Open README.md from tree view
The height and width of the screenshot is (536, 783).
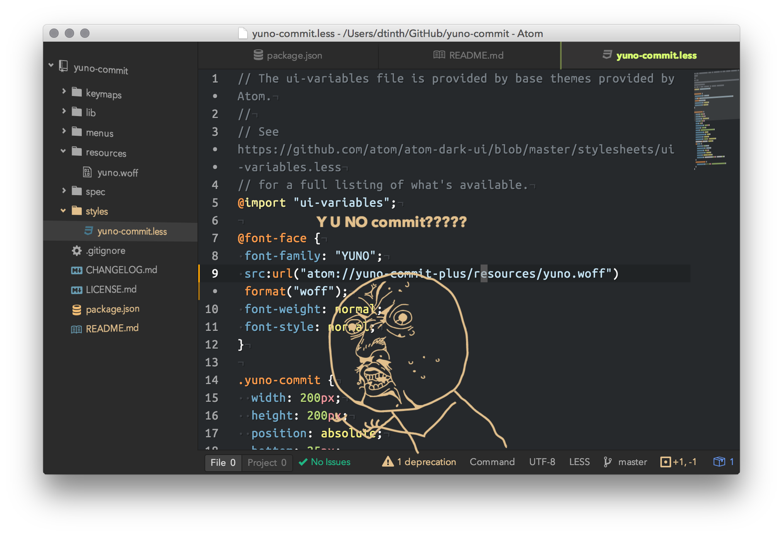click(112, 329)
